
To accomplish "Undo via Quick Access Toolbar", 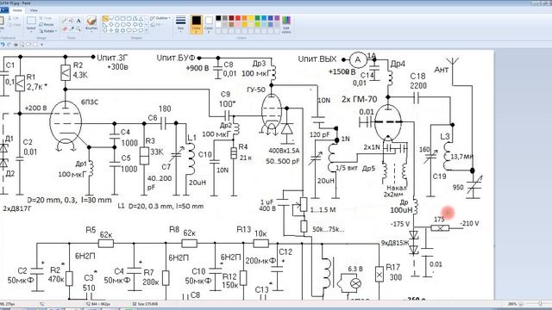I will click(x=3, y=45).
